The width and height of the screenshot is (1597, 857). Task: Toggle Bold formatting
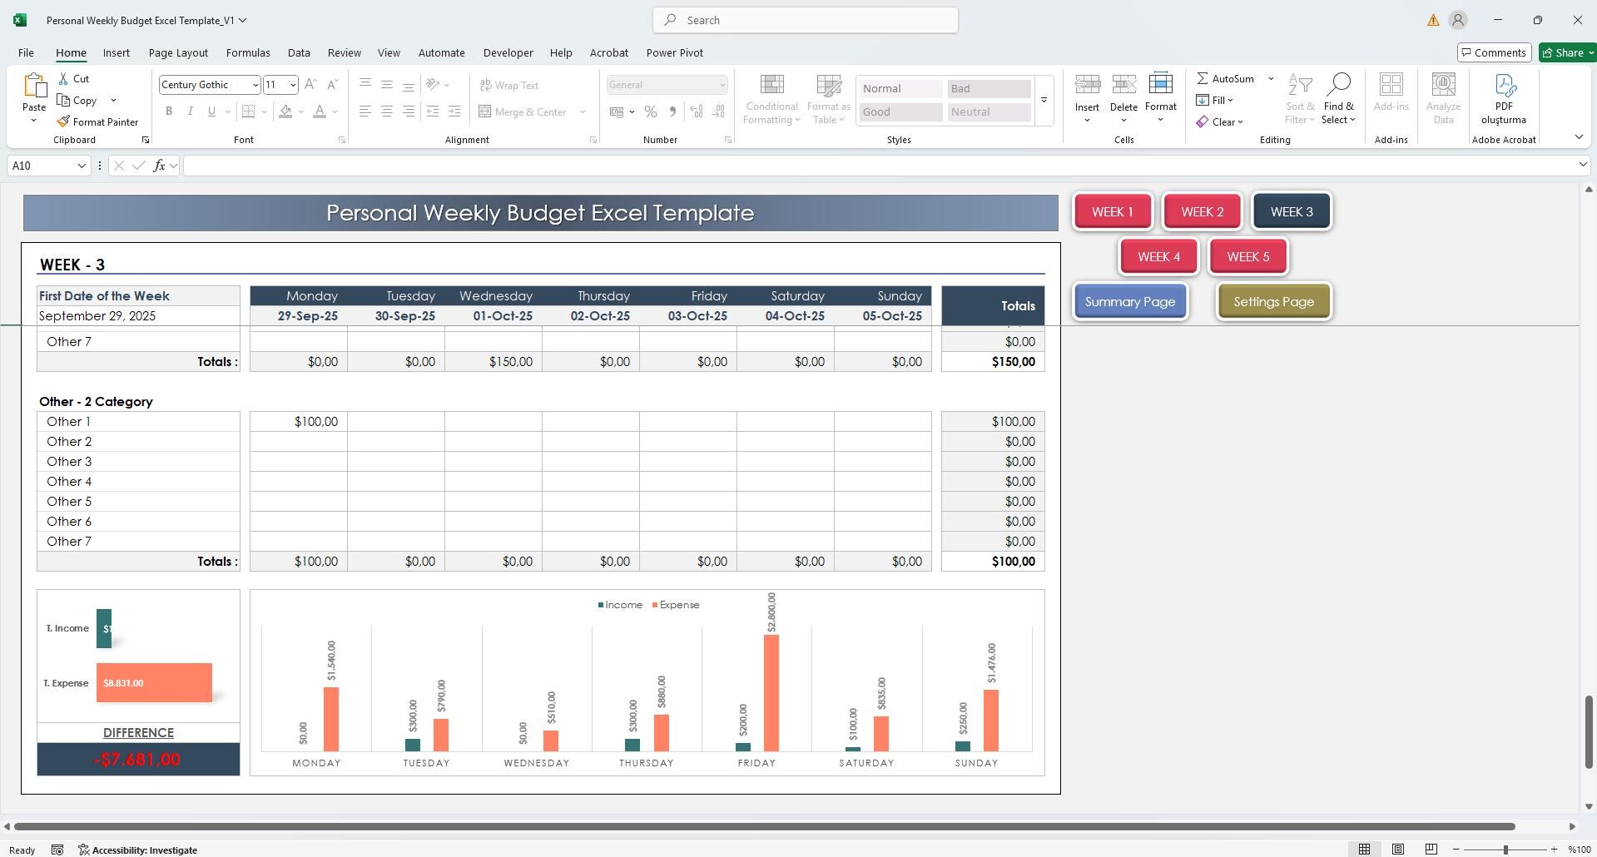coord(169,111)
